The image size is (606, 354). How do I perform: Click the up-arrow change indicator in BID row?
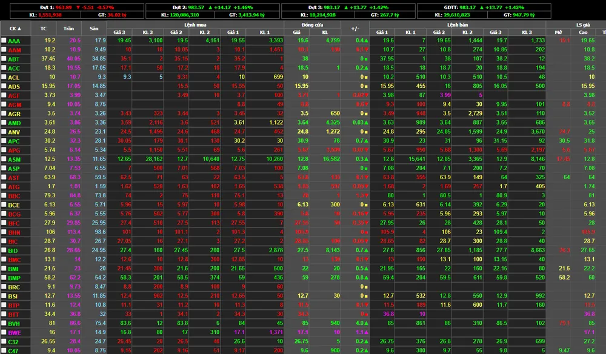366,250
